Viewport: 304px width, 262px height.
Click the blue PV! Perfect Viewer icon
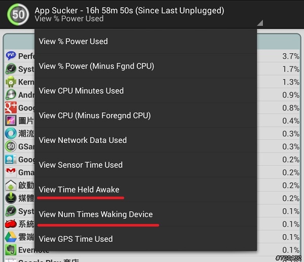[11, 56]
